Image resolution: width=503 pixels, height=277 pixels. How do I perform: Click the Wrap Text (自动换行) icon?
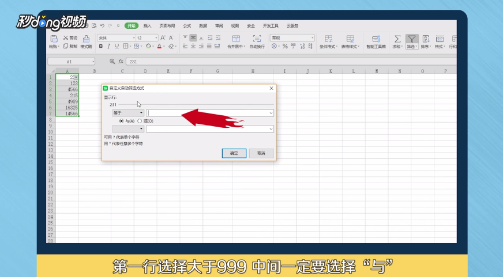257,39
